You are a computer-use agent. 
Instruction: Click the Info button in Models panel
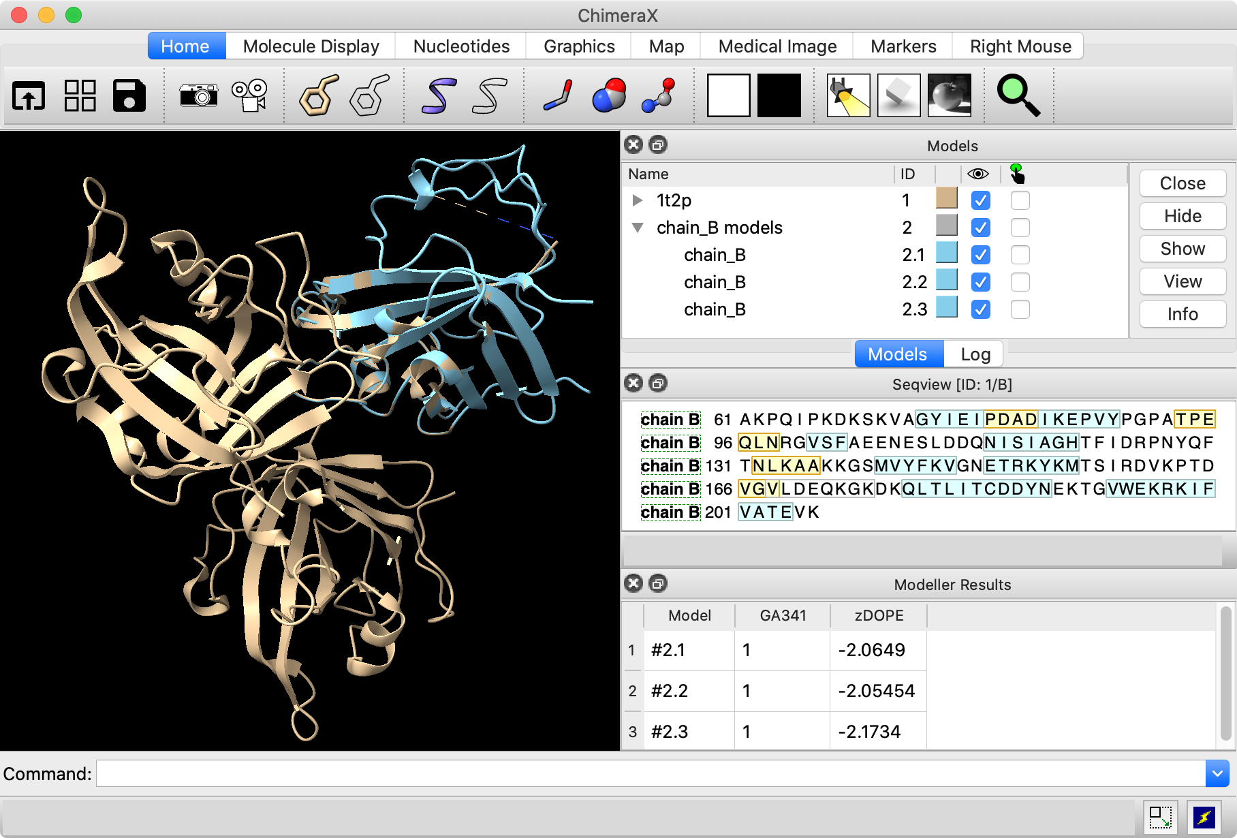(x=1182, y=314)
